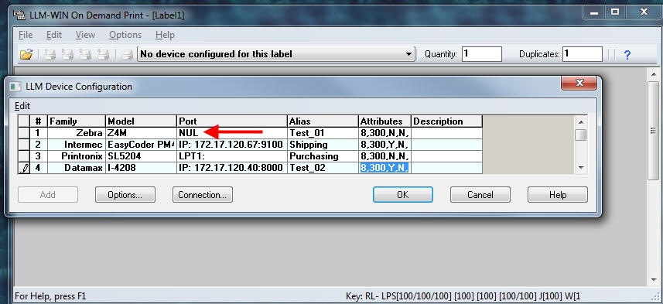Select the Z4M model cell
Screen dimensions: 663x304
coord(142,133)
